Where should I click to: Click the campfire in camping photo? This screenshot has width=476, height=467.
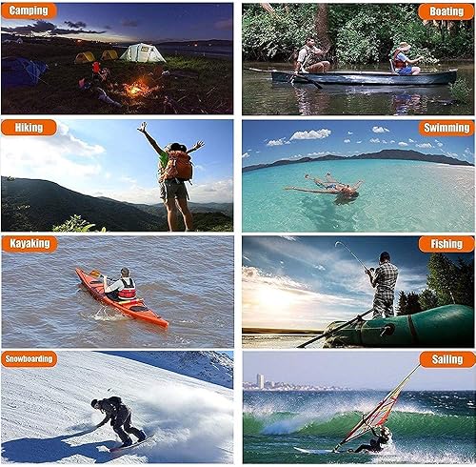click(136, 89)
